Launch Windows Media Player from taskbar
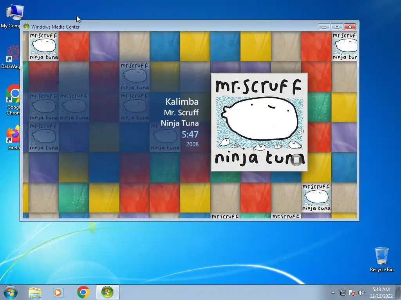 click(x=59, y=292)
